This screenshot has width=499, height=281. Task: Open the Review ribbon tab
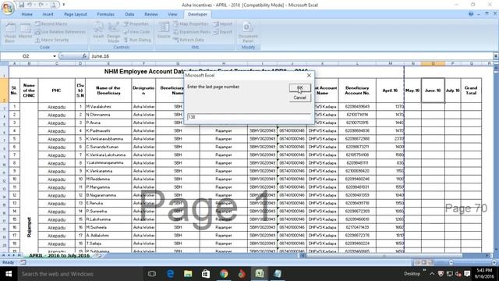pos(150,14)
